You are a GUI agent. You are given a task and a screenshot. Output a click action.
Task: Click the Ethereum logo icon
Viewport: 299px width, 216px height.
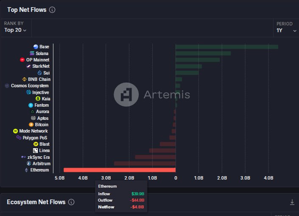point(26,170)
